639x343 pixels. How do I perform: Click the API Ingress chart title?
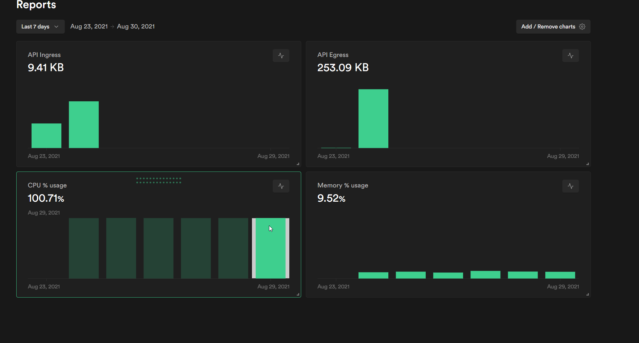pyautogui.click(x=44, y=55)
